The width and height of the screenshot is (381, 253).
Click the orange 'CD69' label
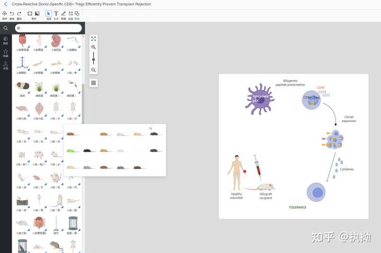tap(321, 88)
